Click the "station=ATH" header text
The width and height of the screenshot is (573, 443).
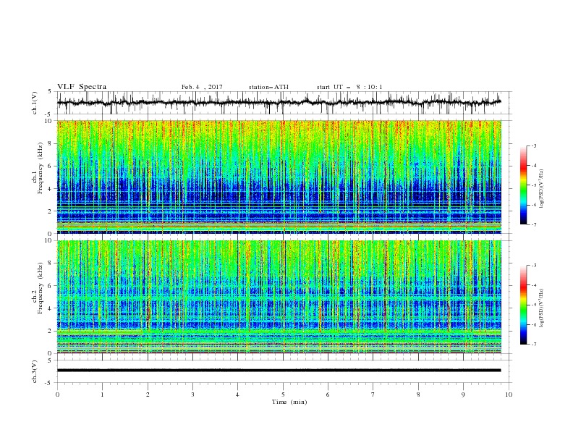point(268,87)
